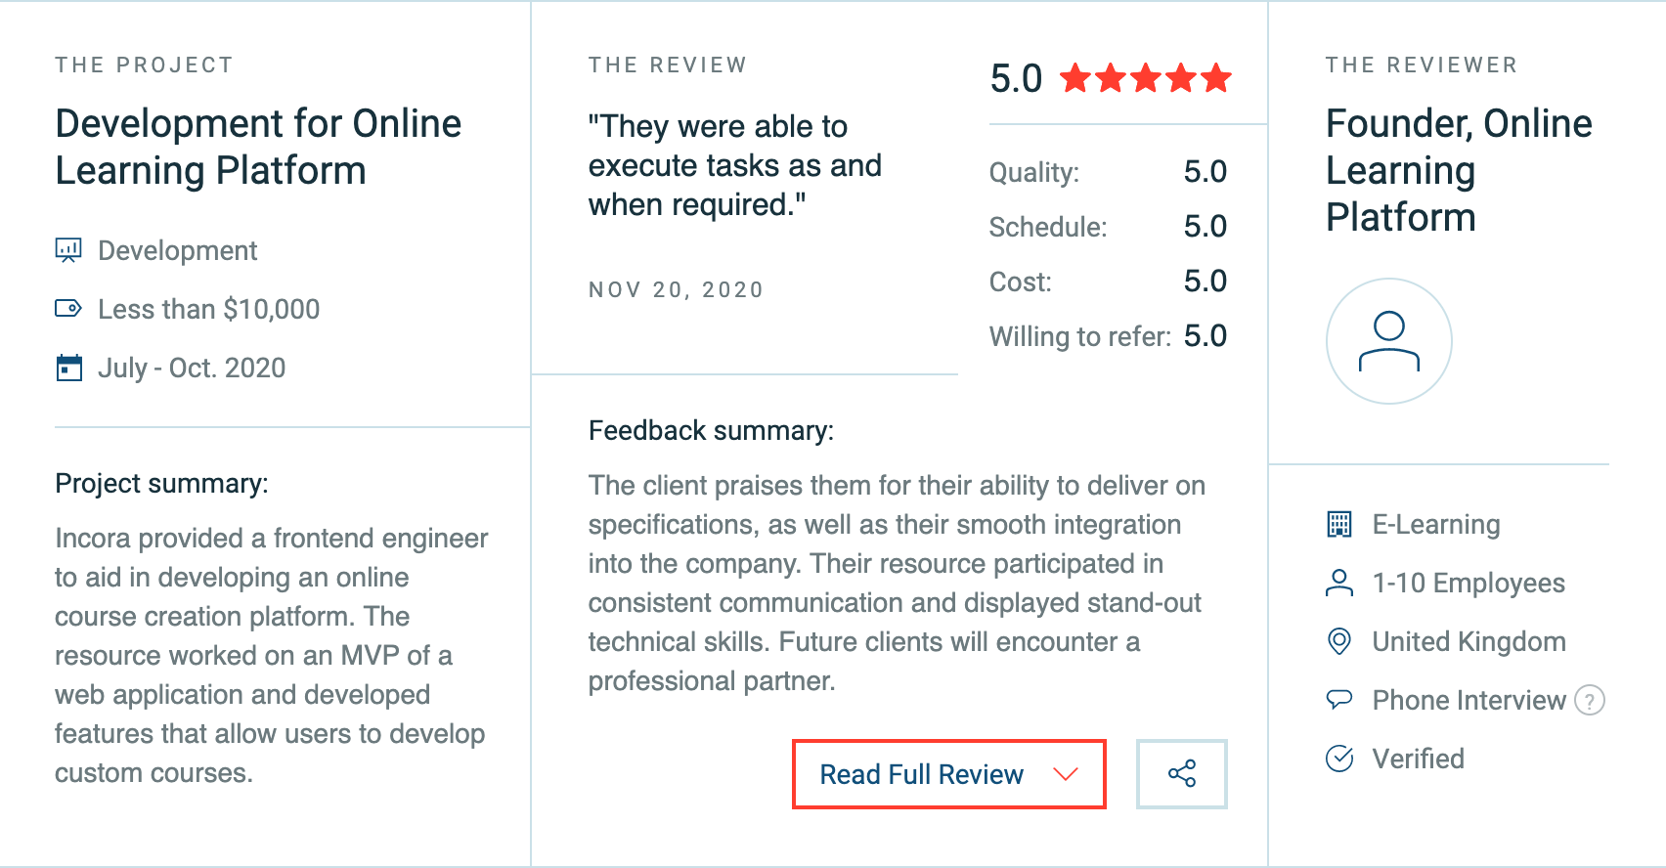Click the NOV 20, 2020 review date
Viewport: 1666px width, 868px height.
pos(676,290)
